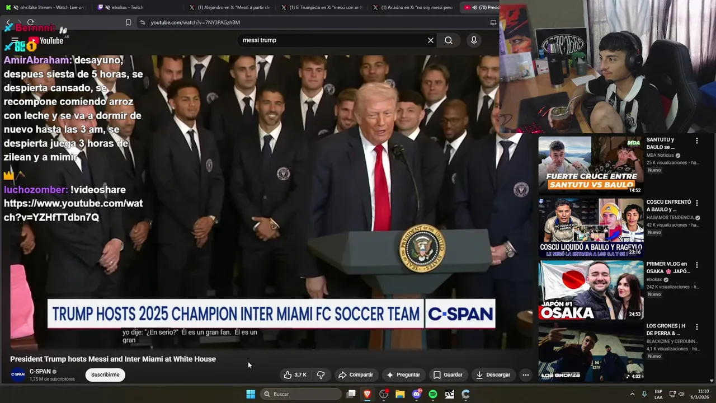Like the video with thumbs-up 3,7 K
This screenshot has height=403, width=716.
pos(295,375)
